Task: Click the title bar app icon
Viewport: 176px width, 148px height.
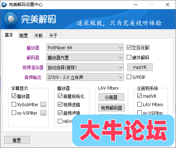Action: tap(4, 5)
